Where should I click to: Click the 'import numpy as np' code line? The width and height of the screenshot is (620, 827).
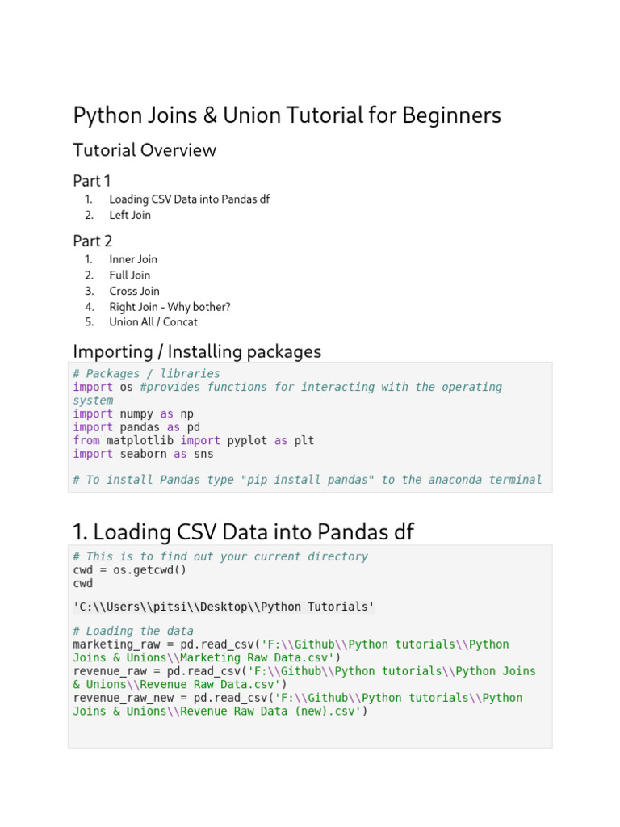pyautogui.click(x=133, y=414)
